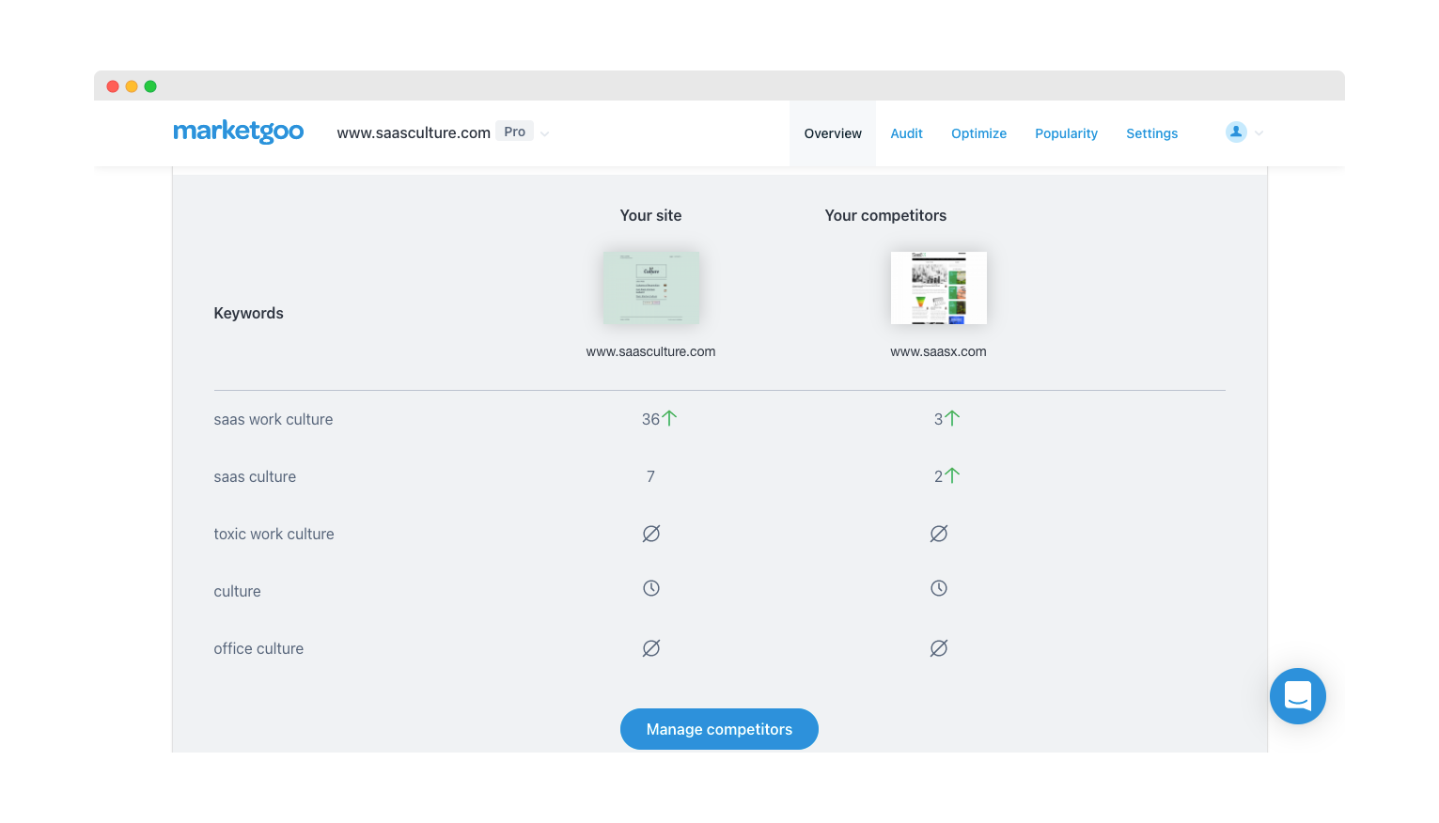Image resolution: width=1439 pixels, height=823 pixels.
Task: Open the chat support widget
Action: pyautogui.click(x=1297, y=696)
